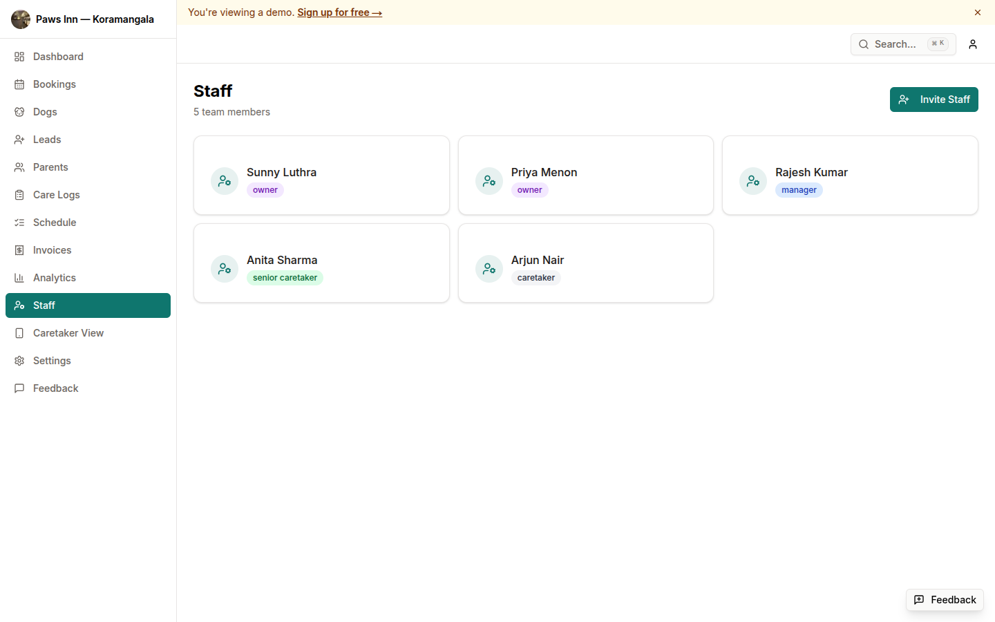Go to Bookings in sidebar
Viewport: 995px width, 622px height.
tap(55, 84)
